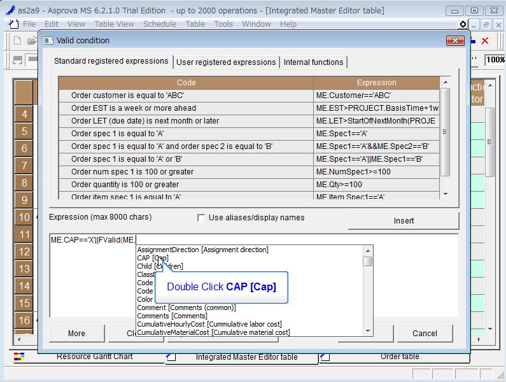This screenshot has height=382, width=506.
Task: Click expressions table scroll up arrow
Action: point(446,82)
